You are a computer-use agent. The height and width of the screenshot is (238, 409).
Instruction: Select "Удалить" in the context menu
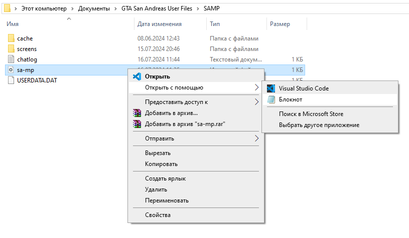coord(157,189)
